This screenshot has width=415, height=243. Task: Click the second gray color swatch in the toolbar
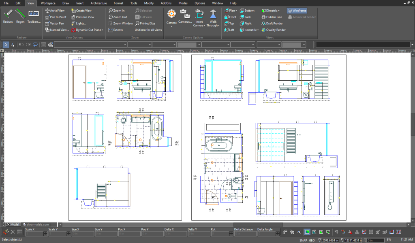292,45
